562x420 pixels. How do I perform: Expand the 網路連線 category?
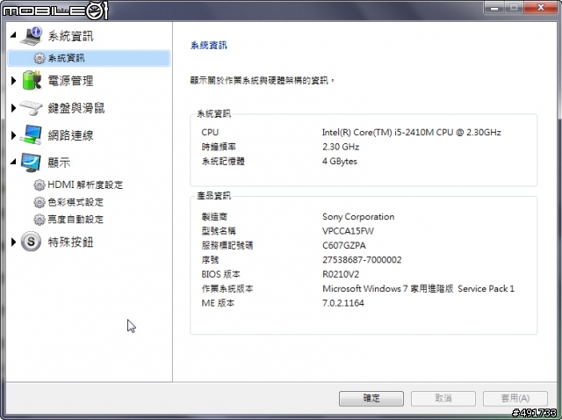(x=14, y=134)
